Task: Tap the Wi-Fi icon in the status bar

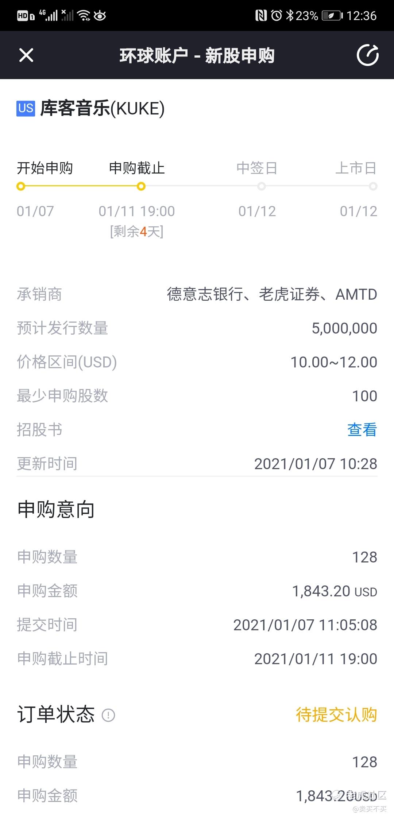Action: click(x=84, y=15)
